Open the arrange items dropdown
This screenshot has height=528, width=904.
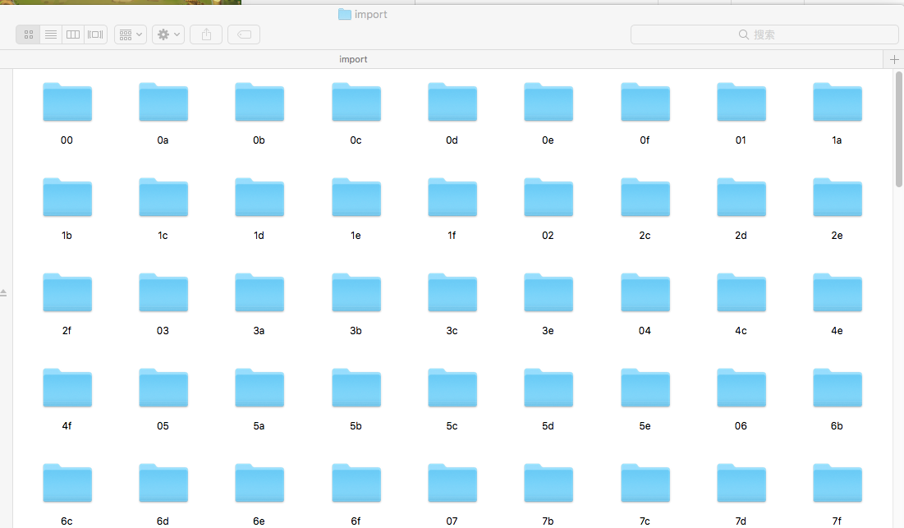coord(131,34)
